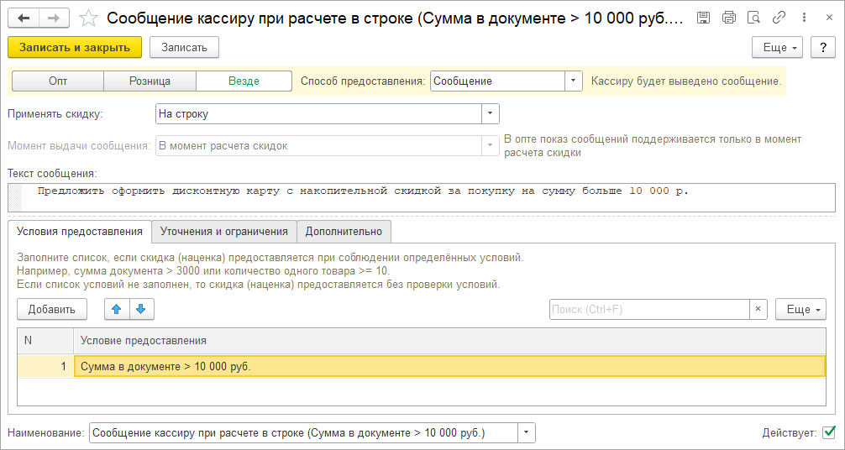Move the condition down with blue arrow
The image size is (845, 450).
pos(140,309)
